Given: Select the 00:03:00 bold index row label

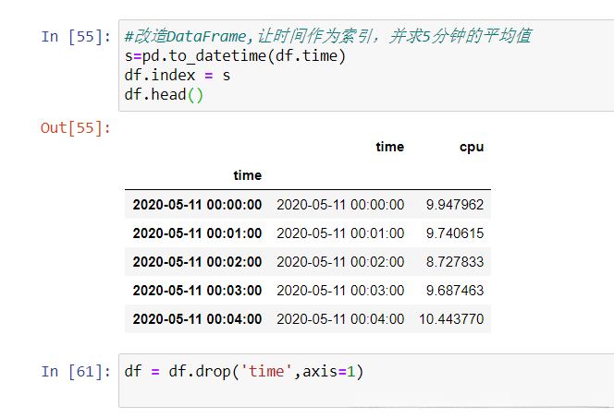Looking at the screenshot, I should coord(197,291).
